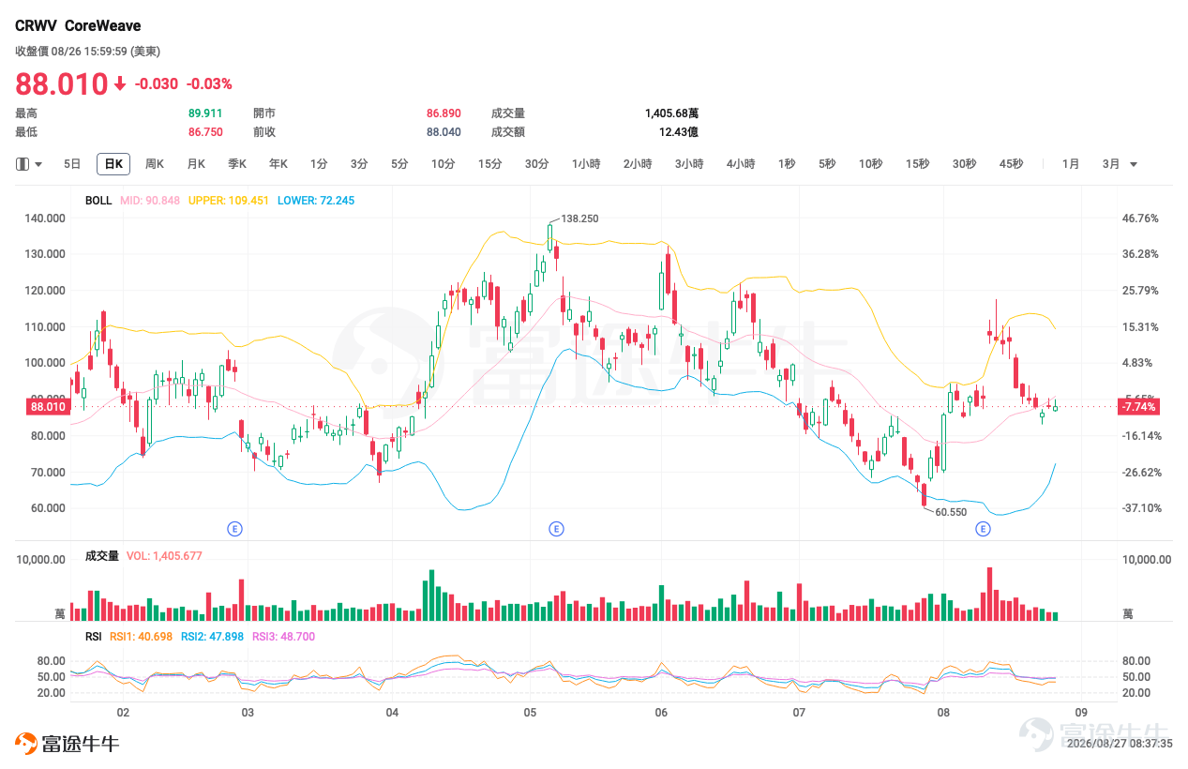Select the 5日 timeframe tab
Image resolution: width=1188 pixels, height=769 pixels.
(72, 164)
